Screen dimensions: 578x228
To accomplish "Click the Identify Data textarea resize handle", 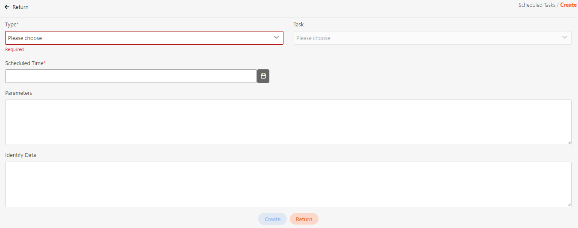I will click(x=569, y=205).
